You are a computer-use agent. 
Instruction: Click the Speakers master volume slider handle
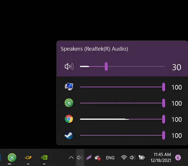click(x=106, y=66)
